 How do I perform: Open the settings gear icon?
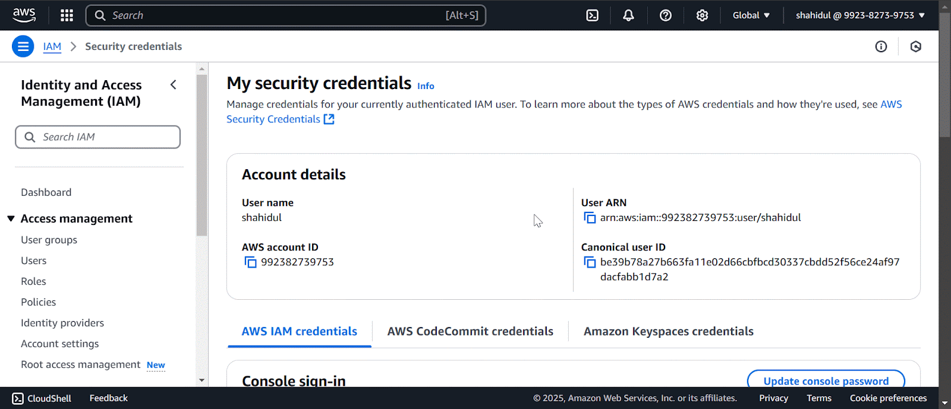click(x=702, y=15)
